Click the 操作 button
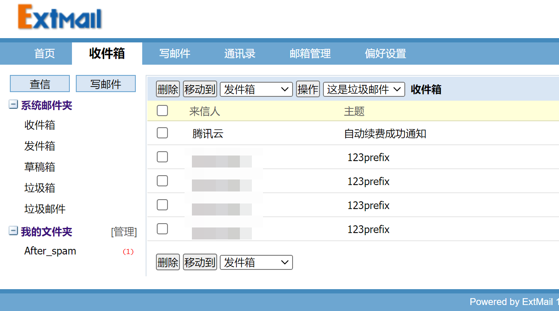This screenshot has height=311, width=559. tap(308, 90)
